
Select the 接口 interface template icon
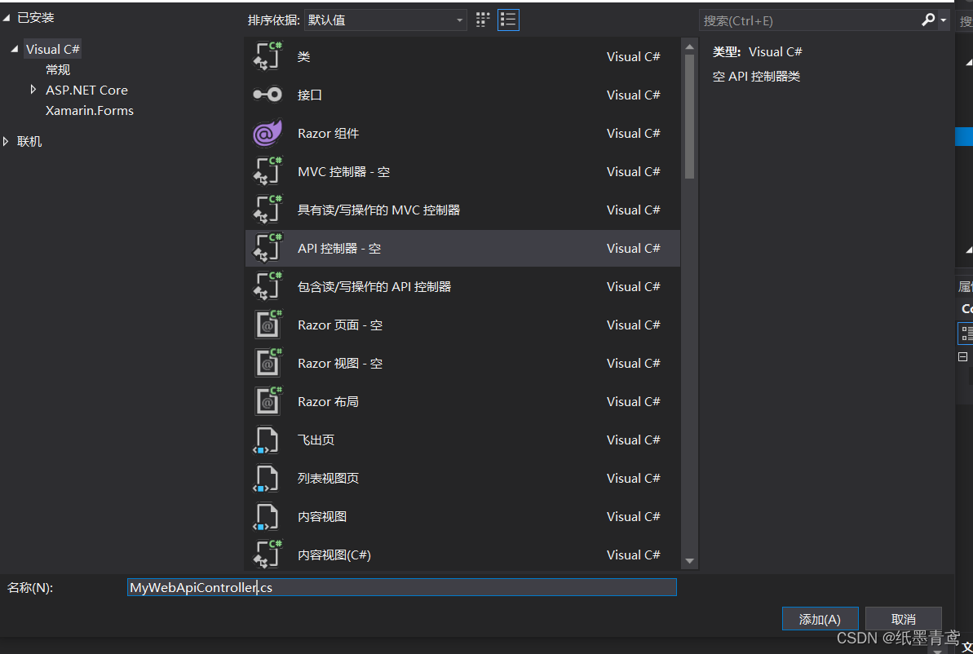(x=268, y=95)
